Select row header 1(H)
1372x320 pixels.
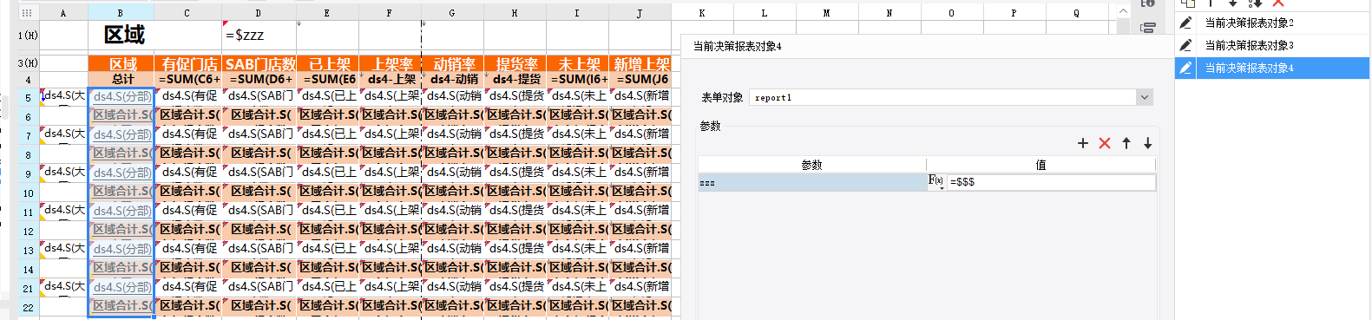[x=28, y=36]
